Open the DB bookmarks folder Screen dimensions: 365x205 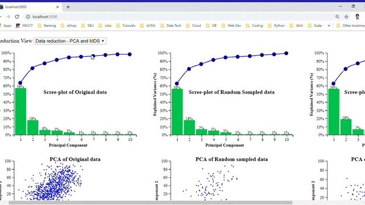tap(212, 26)
